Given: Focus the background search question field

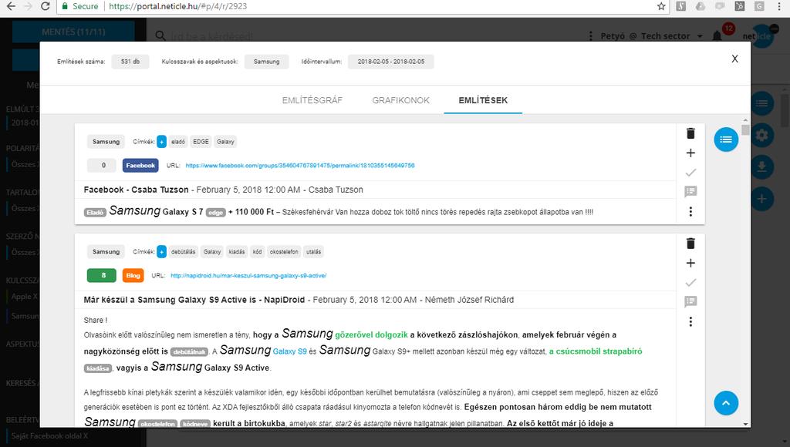Looking at the screenshot, I should click(211, 36).
